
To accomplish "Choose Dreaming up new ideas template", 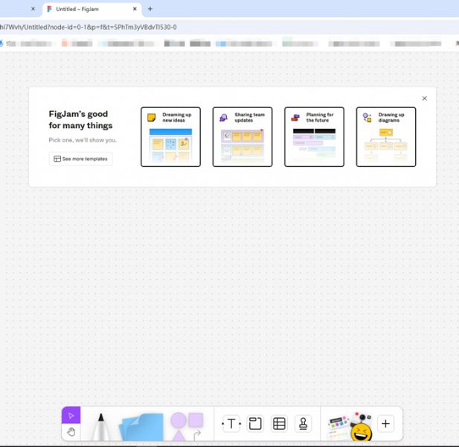I will click(x=170, y=137).
